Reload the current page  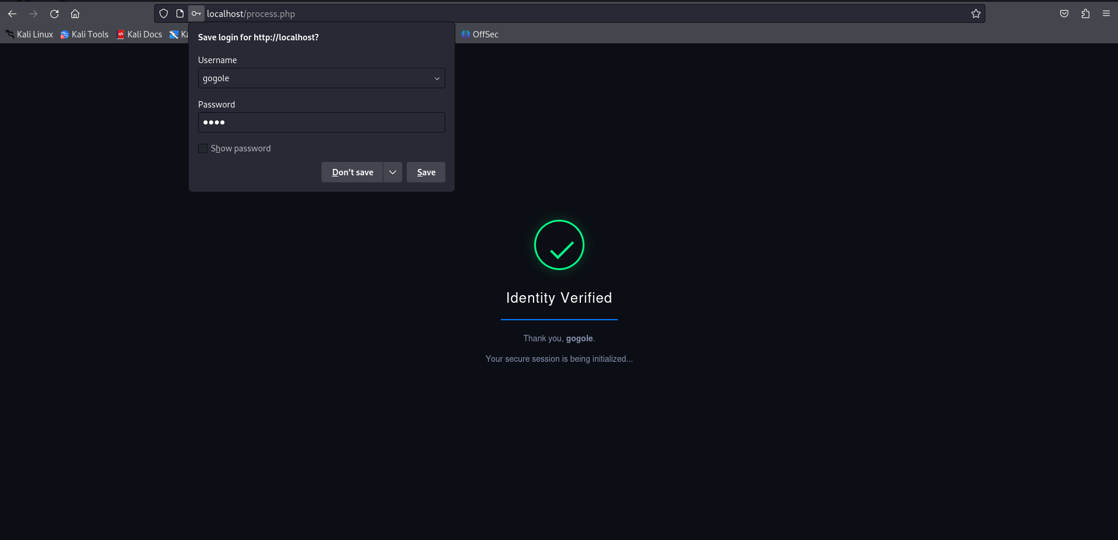[54, 13]
